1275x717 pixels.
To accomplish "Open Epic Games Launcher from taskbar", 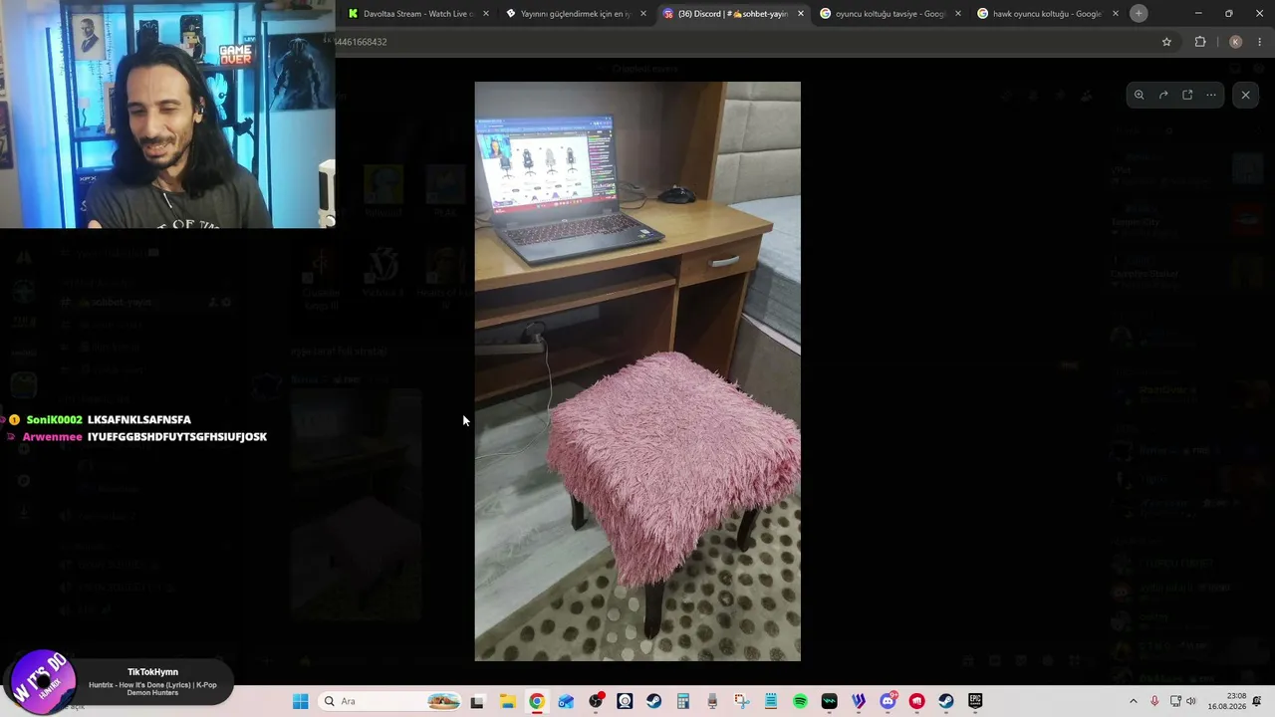I will [975, 701].
